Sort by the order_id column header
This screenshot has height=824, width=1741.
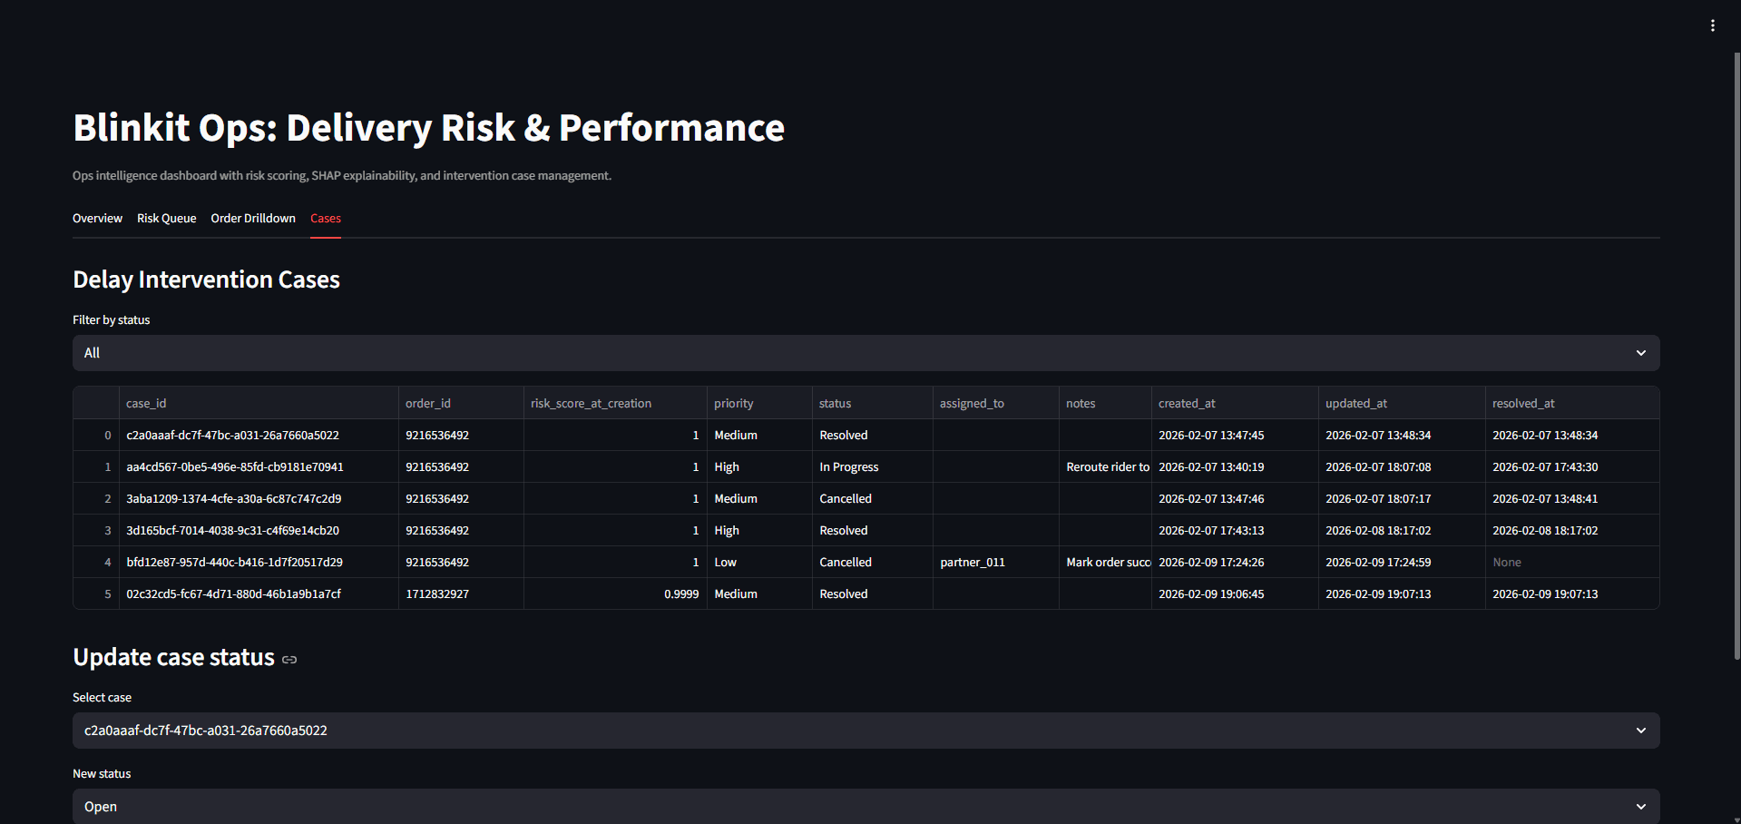point(460,403)
